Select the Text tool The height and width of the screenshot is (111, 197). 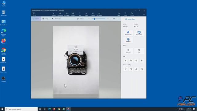80,14
